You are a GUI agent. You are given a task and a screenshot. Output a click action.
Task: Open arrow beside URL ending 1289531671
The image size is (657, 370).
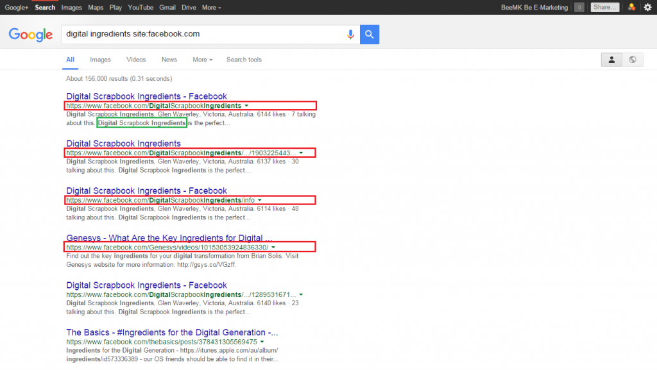pos(301,295)
